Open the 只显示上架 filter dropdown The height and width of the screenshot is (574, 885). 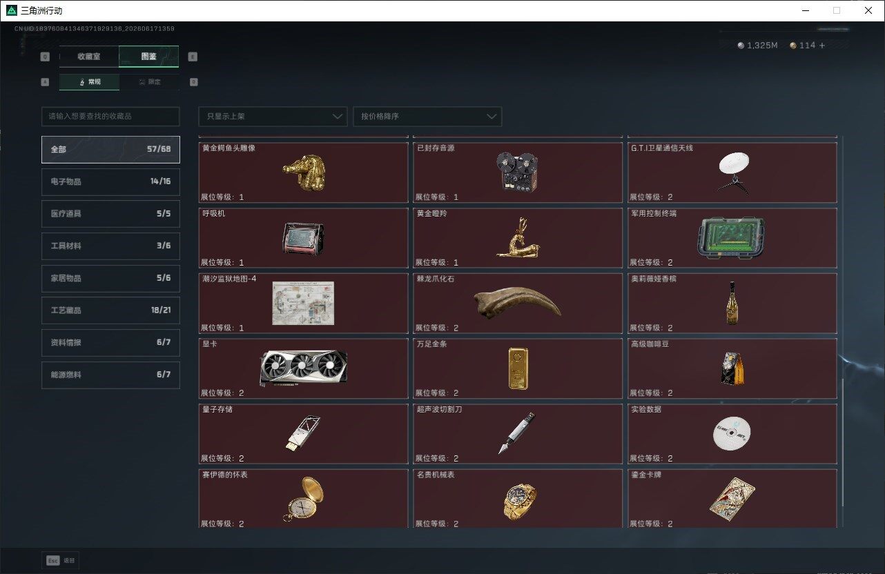tap(273, 117)
